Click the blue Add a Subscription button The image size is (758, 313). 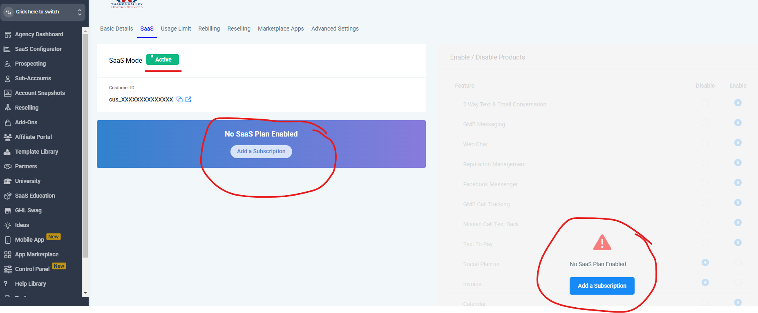(602, 286)
